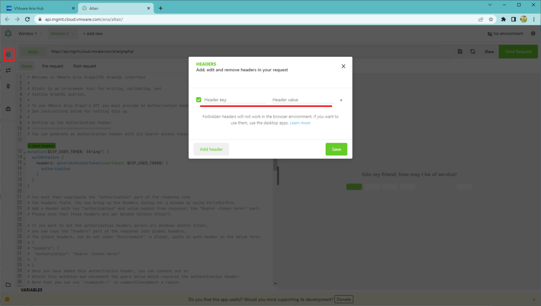Open the collections folder icon in the sidebar
Screen dimensions: 541x306
[x=8, y=285]
